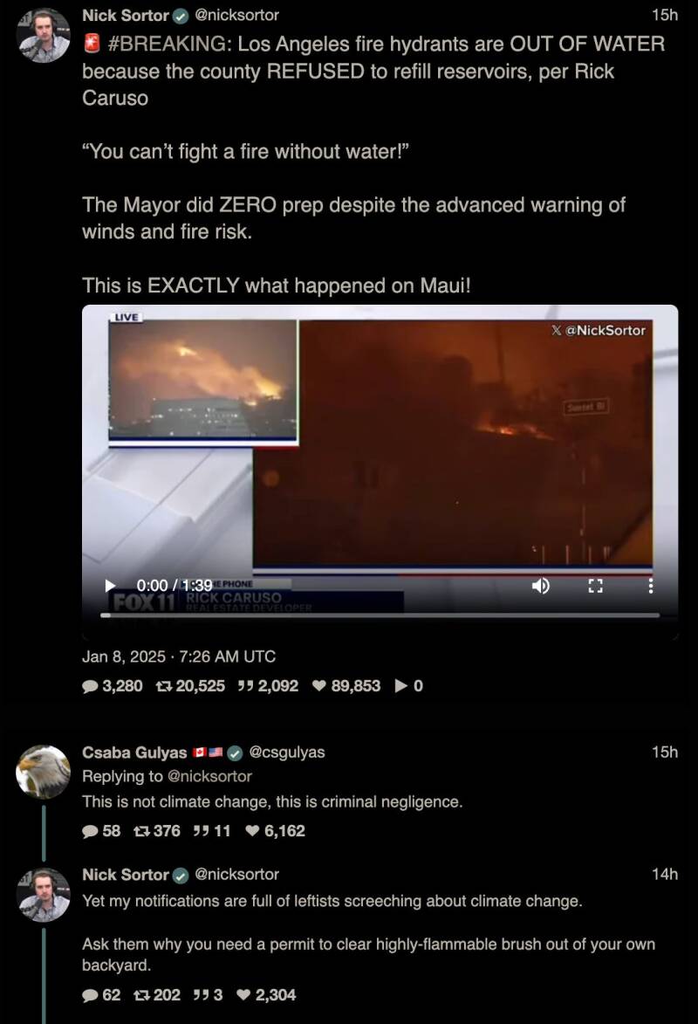Open Csaba Gulyas eagle avatar
698x1024 pixels.
[x=43, y=772]
